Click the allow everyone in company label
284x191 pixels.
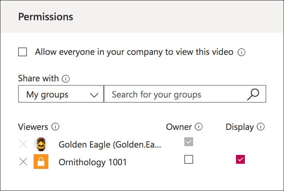click(x=134, y=52)
